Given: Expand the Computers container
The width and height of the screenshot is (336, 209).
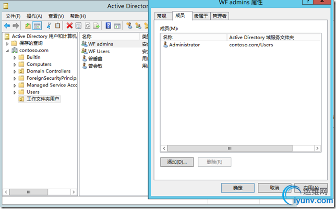Looking at the screenshot, I should point(15,65).
